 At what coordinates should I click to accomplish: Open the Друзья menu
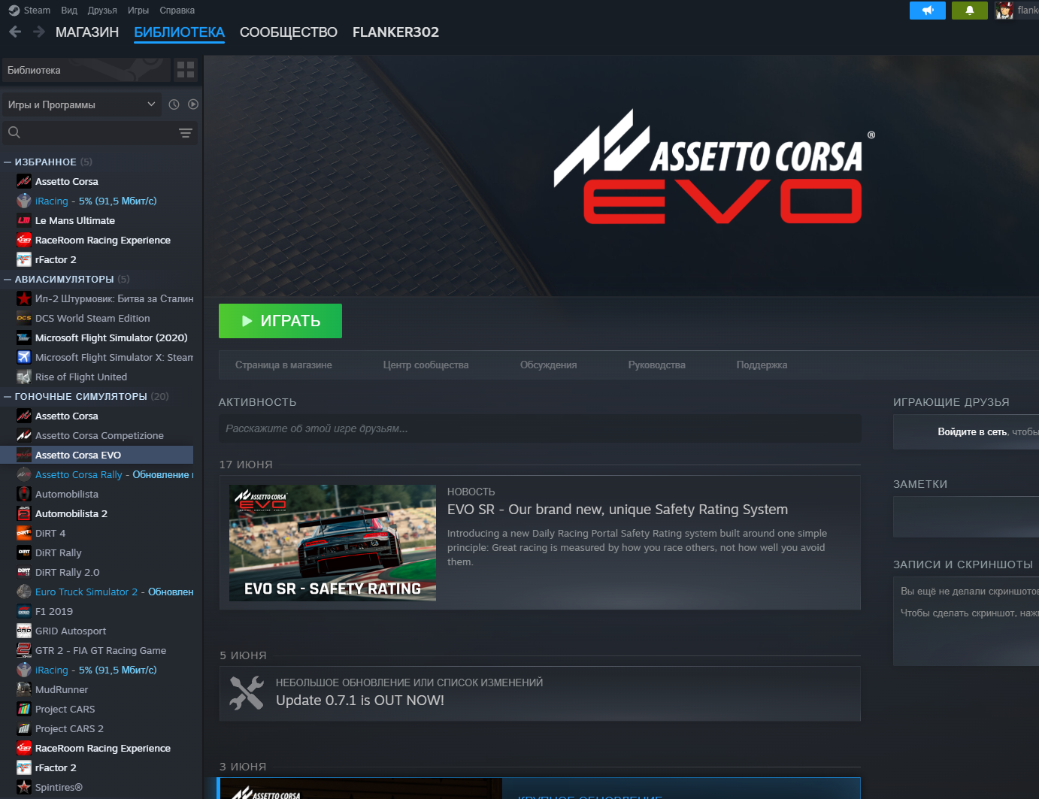click(102, 11)
